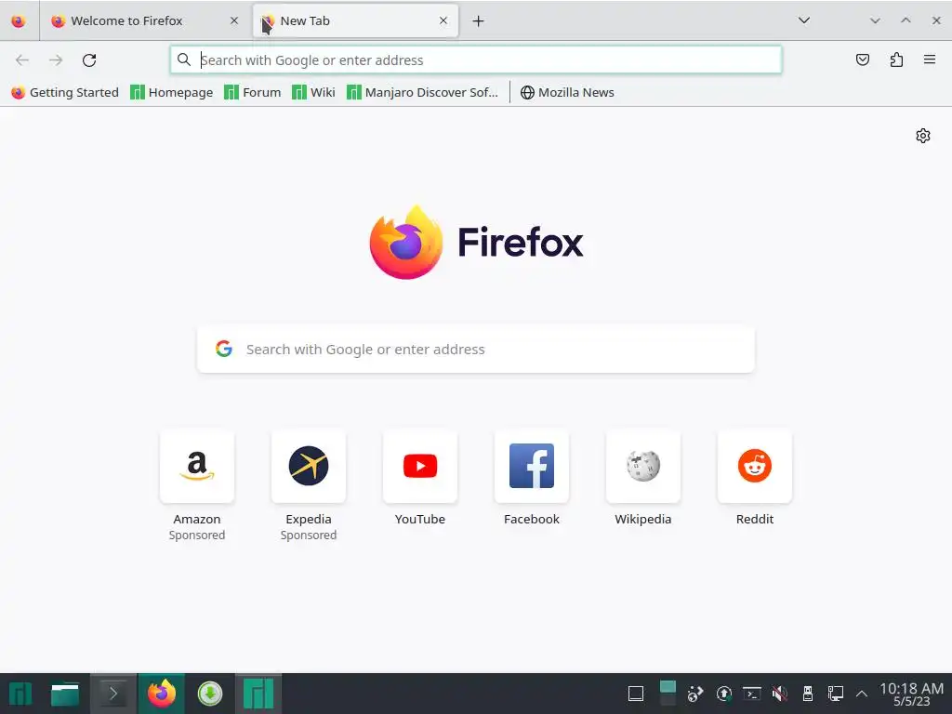This screenshot has height=714, width=952.
Task: Open Manjaro Discover Software bookmark
Action: pyautogui.click(x=423, y=92)
